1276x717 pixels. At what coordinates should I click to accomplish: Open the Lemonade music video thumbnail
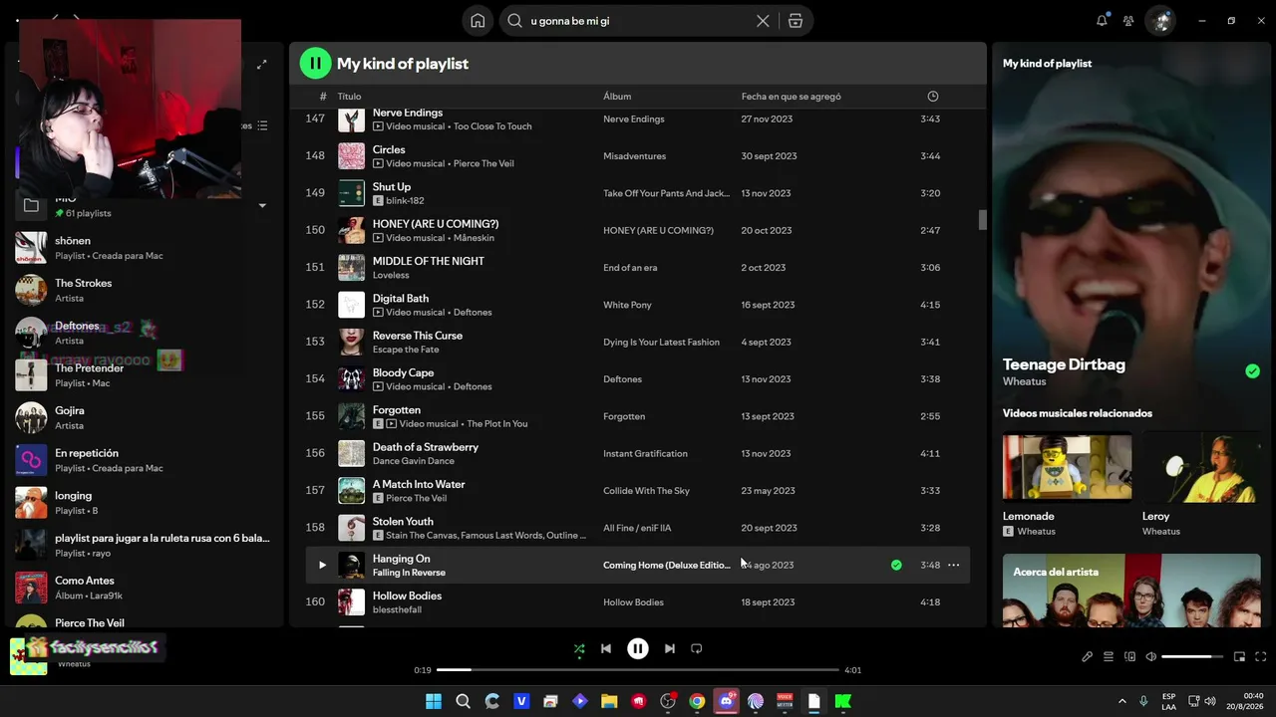1067,467
